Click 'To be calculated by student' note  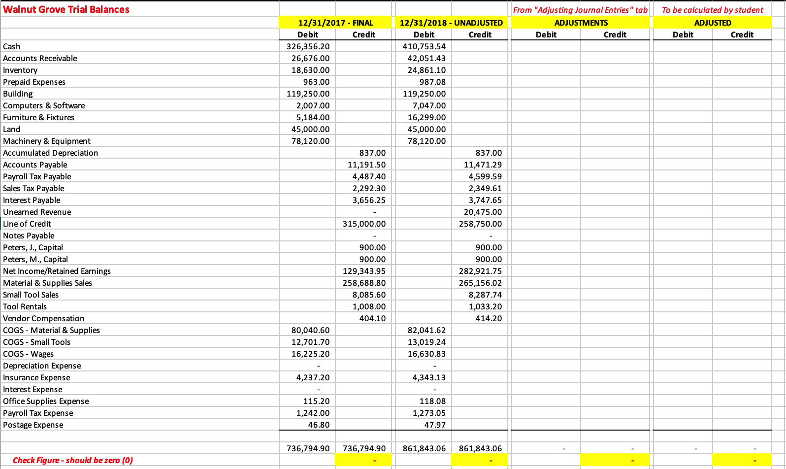click(x=713, y=10)
